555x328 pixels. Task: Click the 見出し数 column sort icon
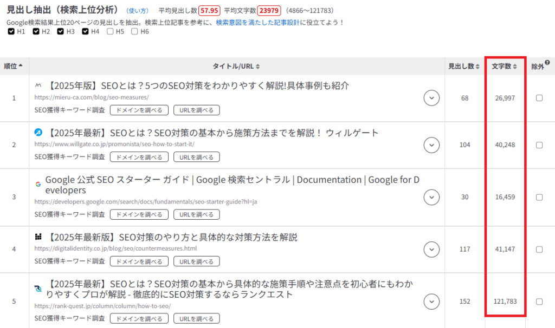coord(477,65)
